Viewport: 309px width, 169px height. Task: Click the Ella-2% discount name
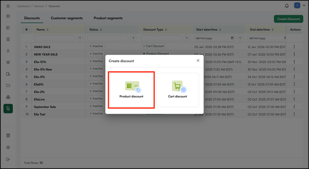(39, 92)
